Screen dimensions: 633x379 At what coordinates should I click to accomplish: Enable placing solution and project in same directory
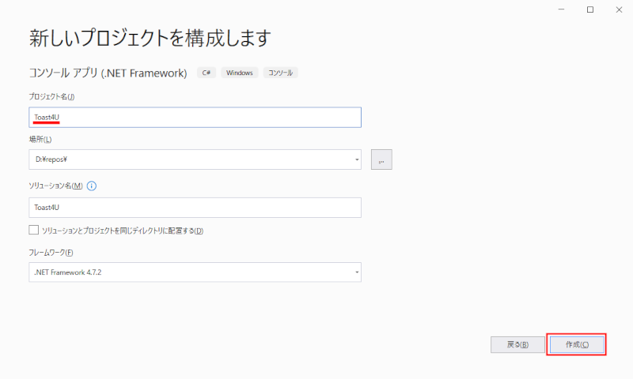click(33, 230)
